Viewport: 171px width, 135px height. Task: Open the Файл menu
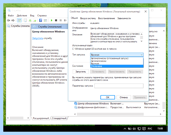pyautogui.click(x=11, y=15)
